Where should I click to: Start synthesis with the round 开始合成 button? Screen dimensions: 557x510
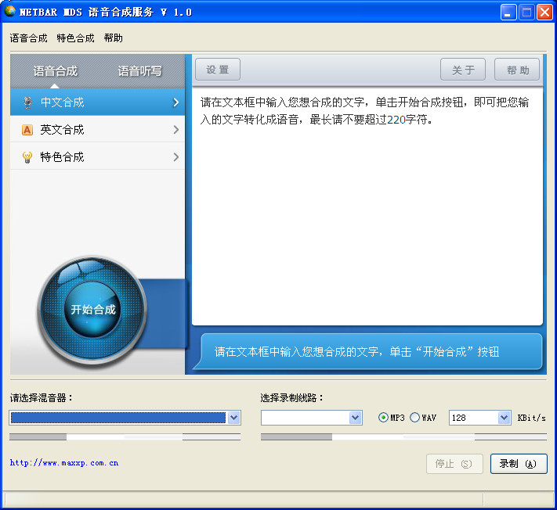coord(92,309)
